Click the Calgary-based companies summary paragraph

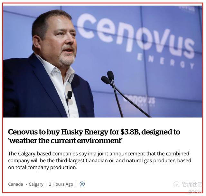[99, 160]
